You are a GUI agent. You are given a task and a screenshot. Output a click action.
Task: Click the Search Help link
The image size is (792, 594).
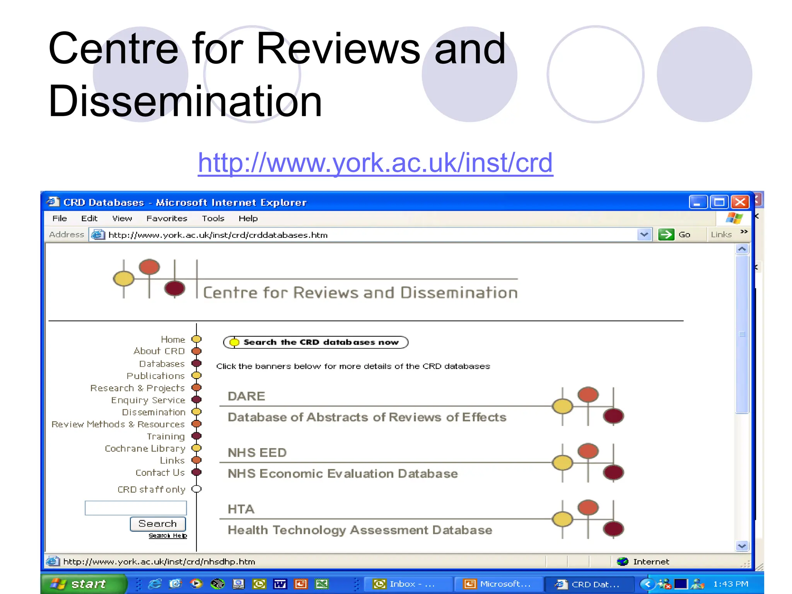tap(168, 536)
